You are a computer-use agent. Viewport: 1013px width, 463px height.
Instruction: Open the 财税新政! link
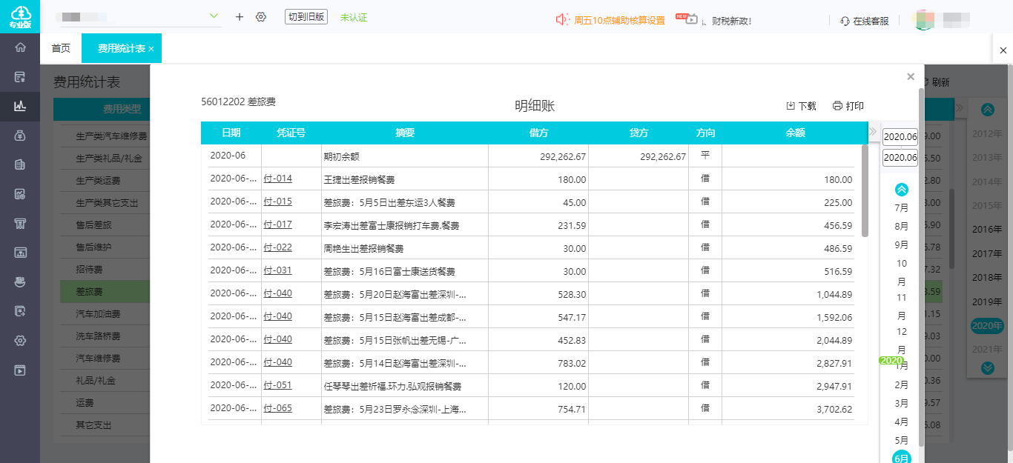point(731,21)
